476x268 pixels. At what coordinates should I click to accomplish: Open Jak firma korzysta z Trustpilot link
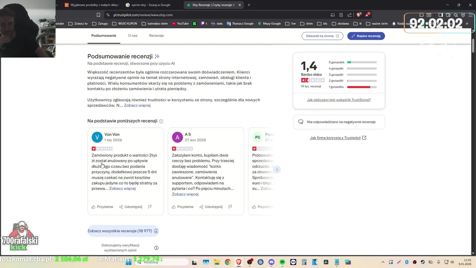[338, 138]
